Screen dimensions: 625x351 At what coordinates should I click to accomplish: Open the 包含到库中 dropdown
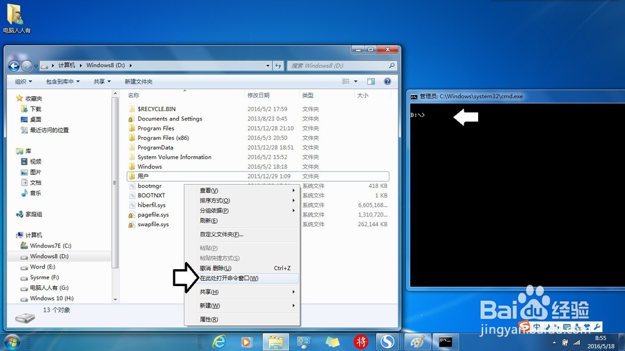pyautogui.click(x=62, y=82)
